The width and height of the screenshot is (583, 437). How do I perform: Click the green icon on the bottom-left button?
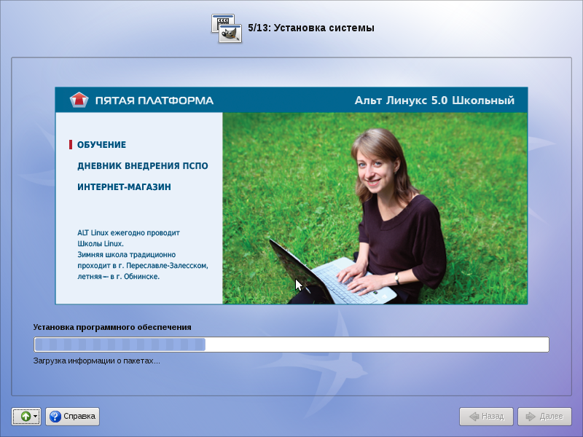(x=25, y=417)
